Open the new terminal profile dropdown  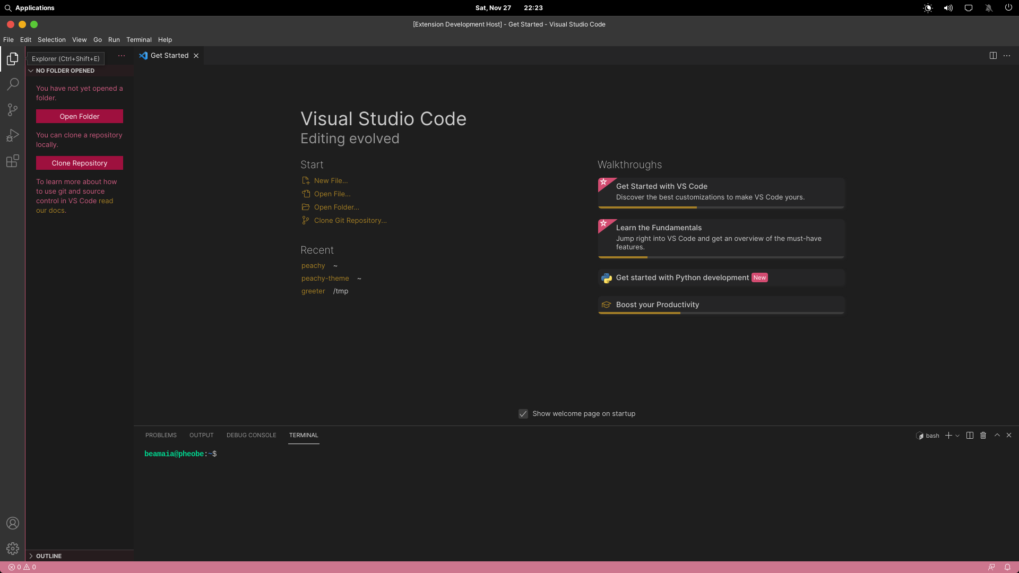tap(957, 436)
